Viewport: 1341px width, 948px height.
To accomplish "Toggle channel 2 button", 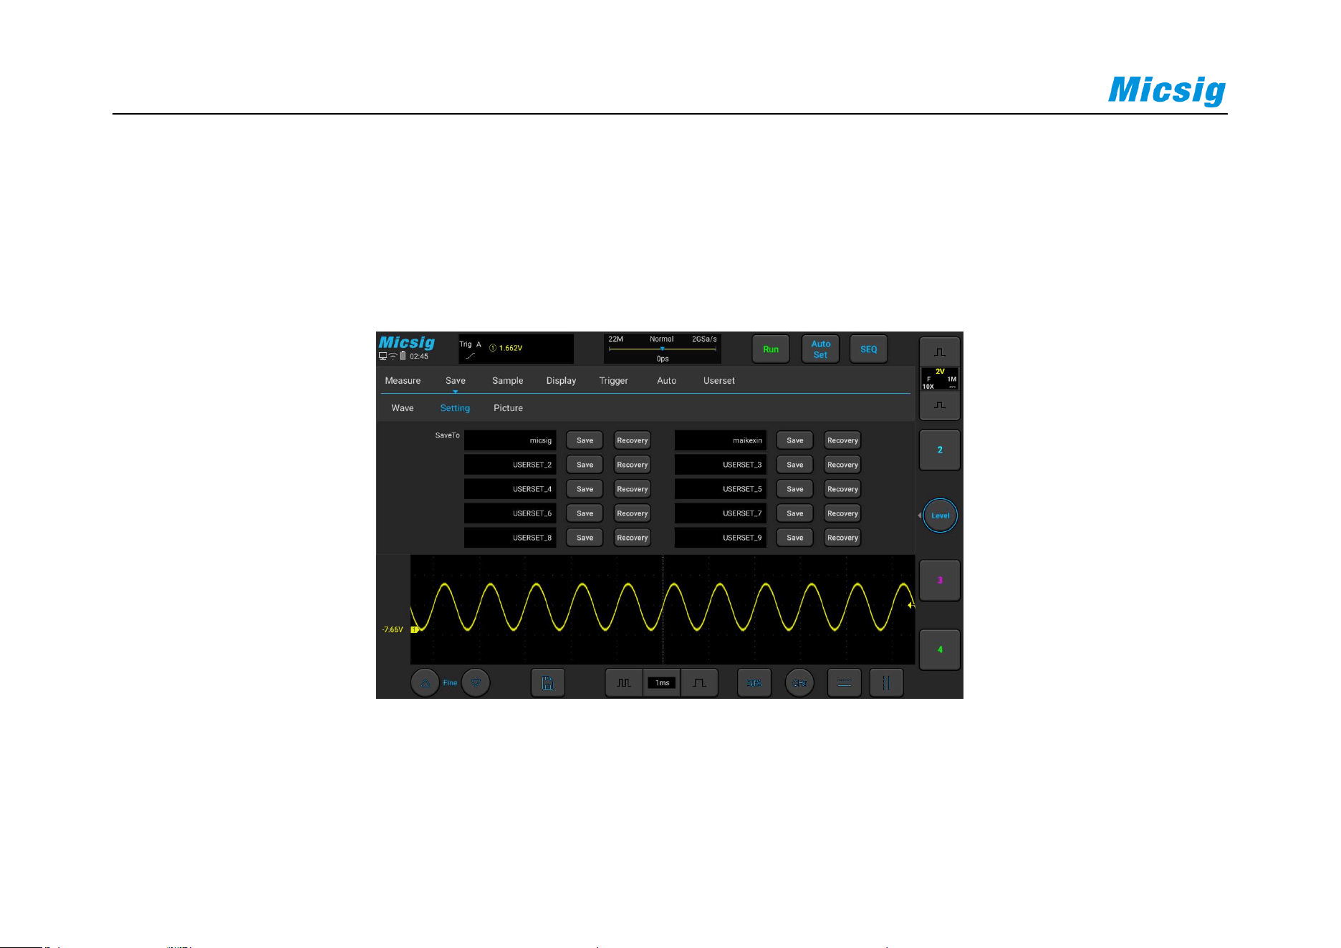I will 940,450.
